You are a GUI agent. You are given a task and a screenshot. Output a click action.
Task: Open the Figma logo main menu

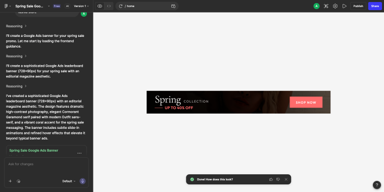click(8, 6)
